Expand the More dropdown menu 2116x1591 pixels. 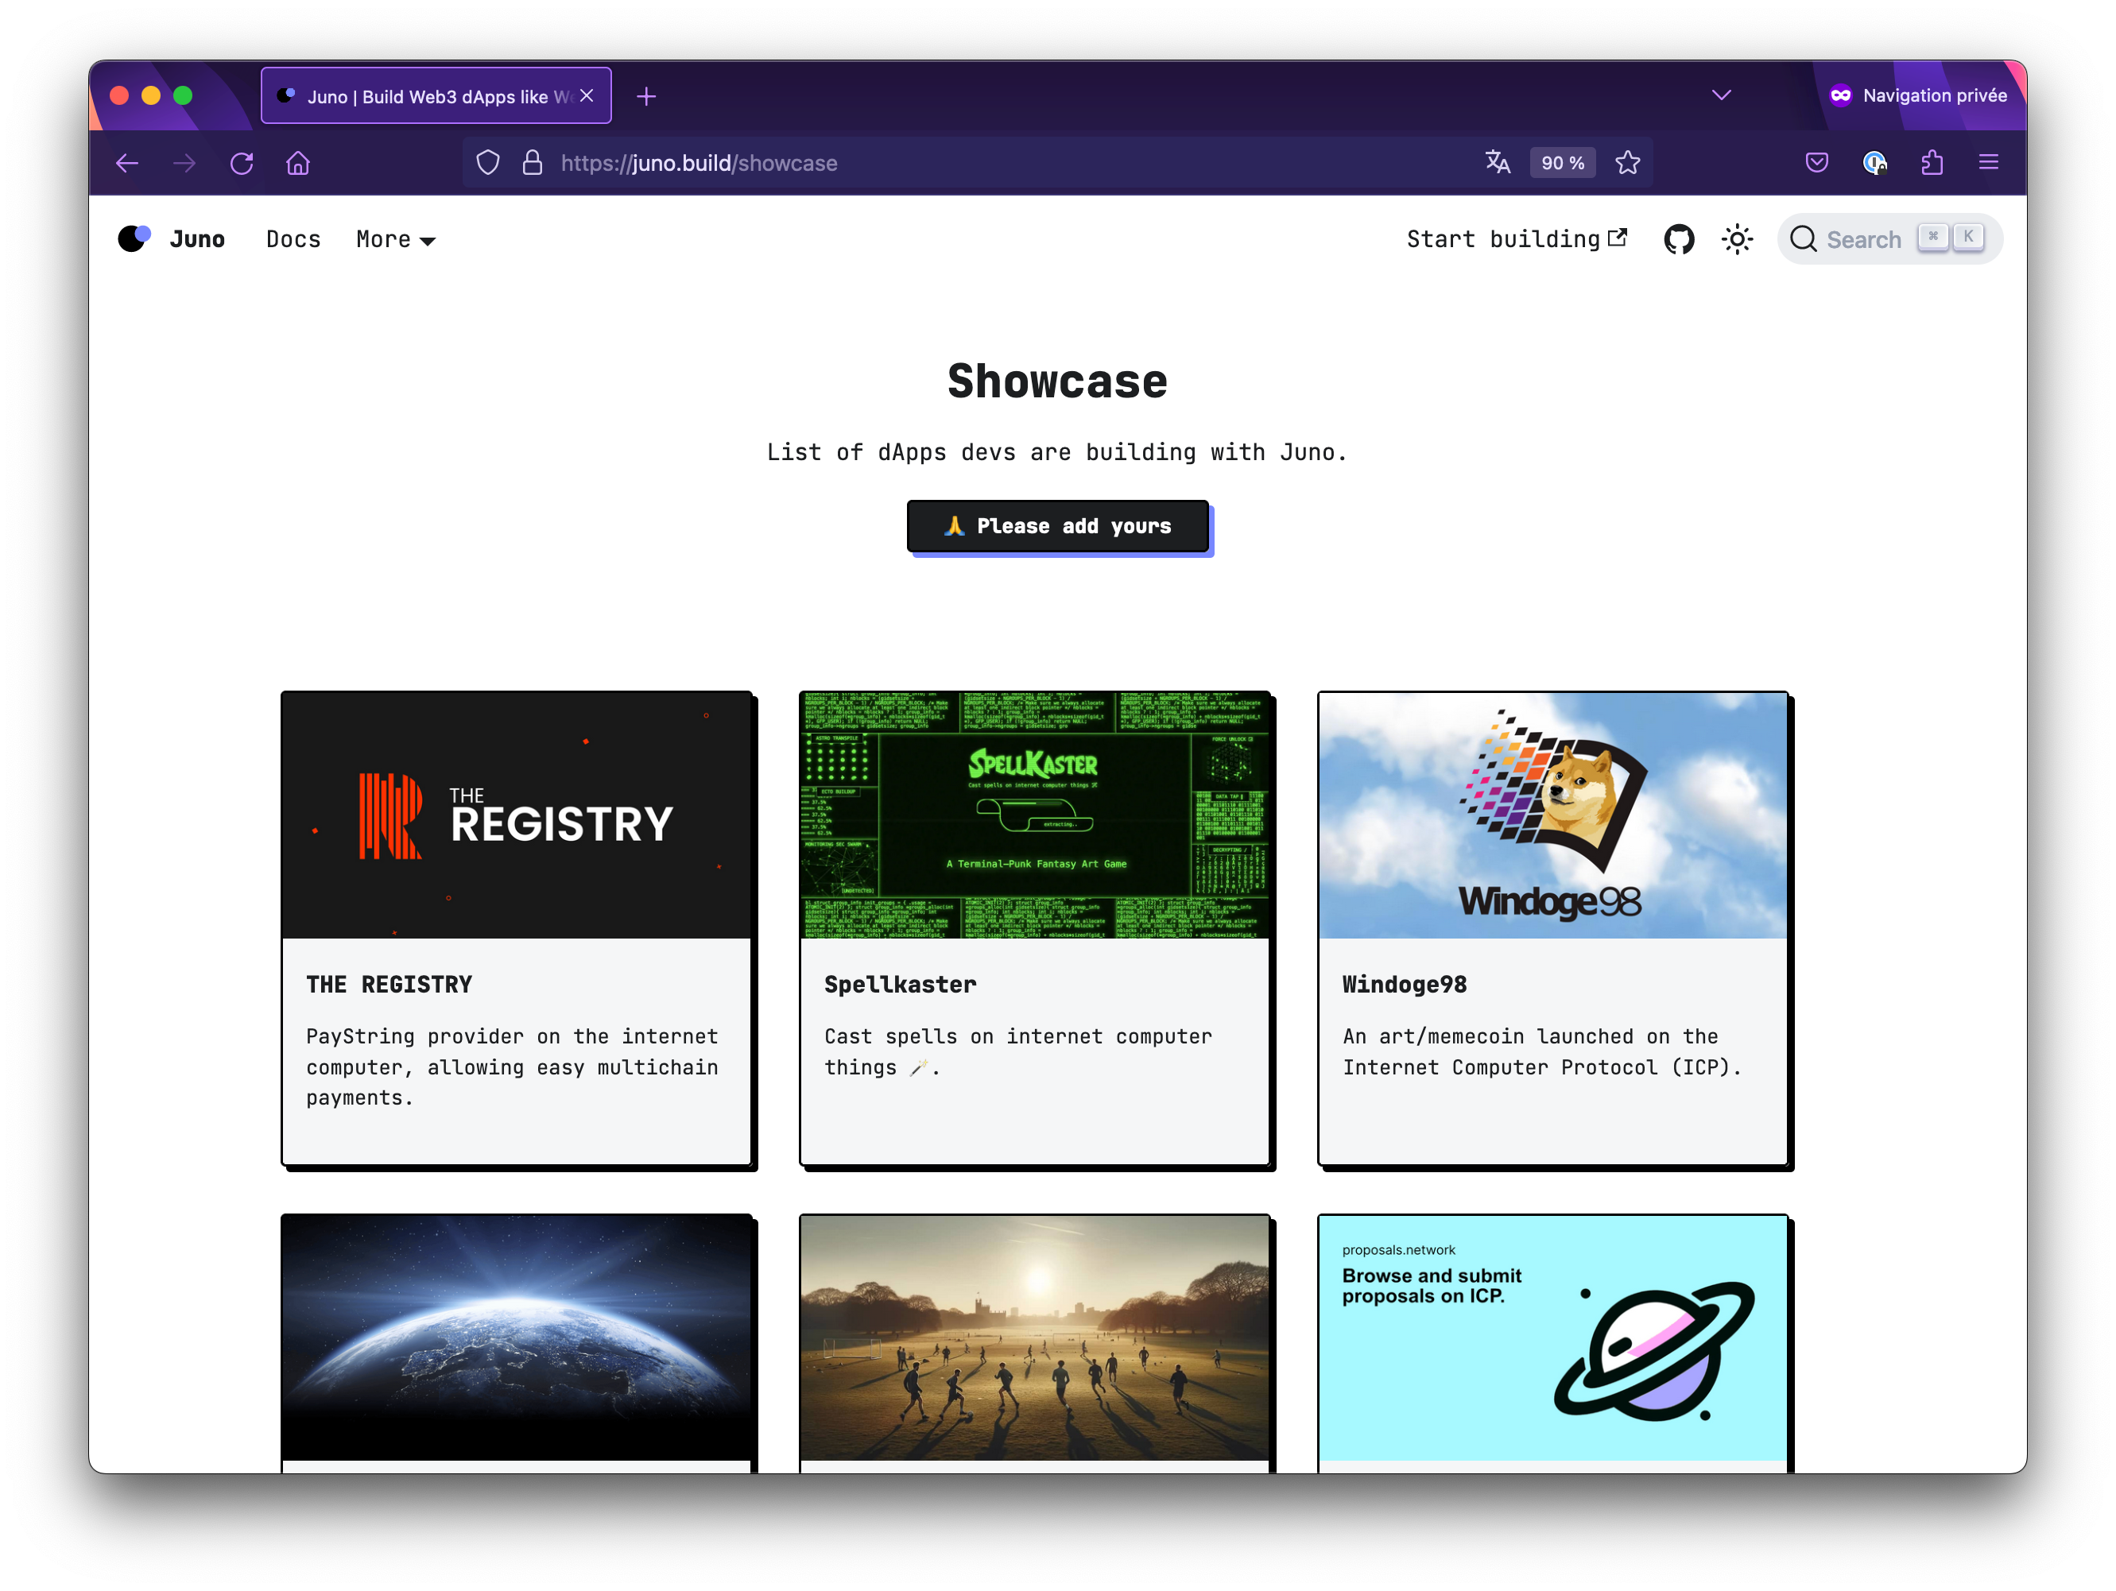[x=395, y=239]
